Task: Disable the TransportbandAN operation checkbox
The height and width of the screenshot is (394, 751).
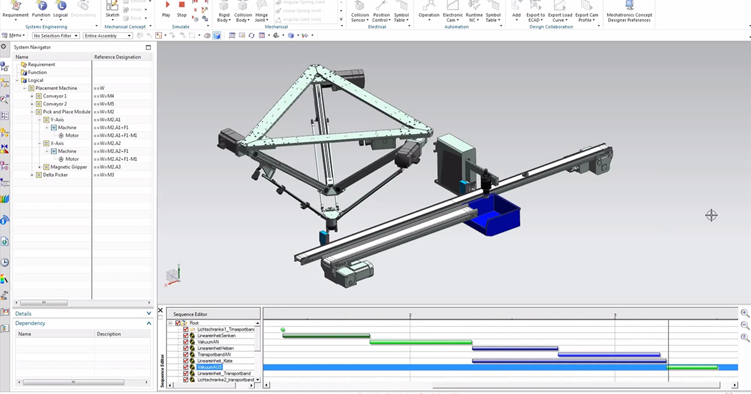Action: click(x=185, y=355)
